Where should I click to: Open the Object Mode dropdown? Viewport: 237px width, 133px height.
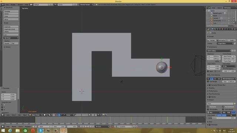[x=36, y=115]
